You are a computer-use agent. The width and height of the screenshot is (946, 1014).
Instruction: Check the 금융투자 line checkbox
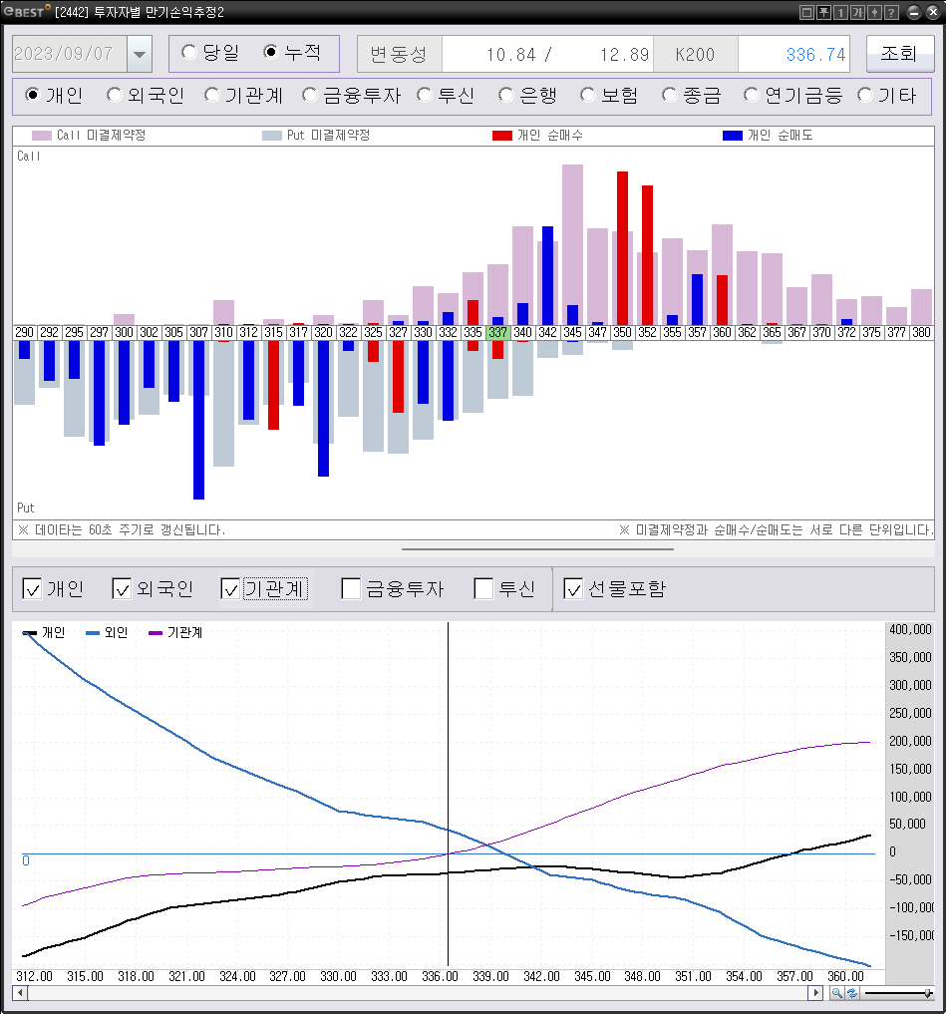pyautogui.click(x=351, y=588)
